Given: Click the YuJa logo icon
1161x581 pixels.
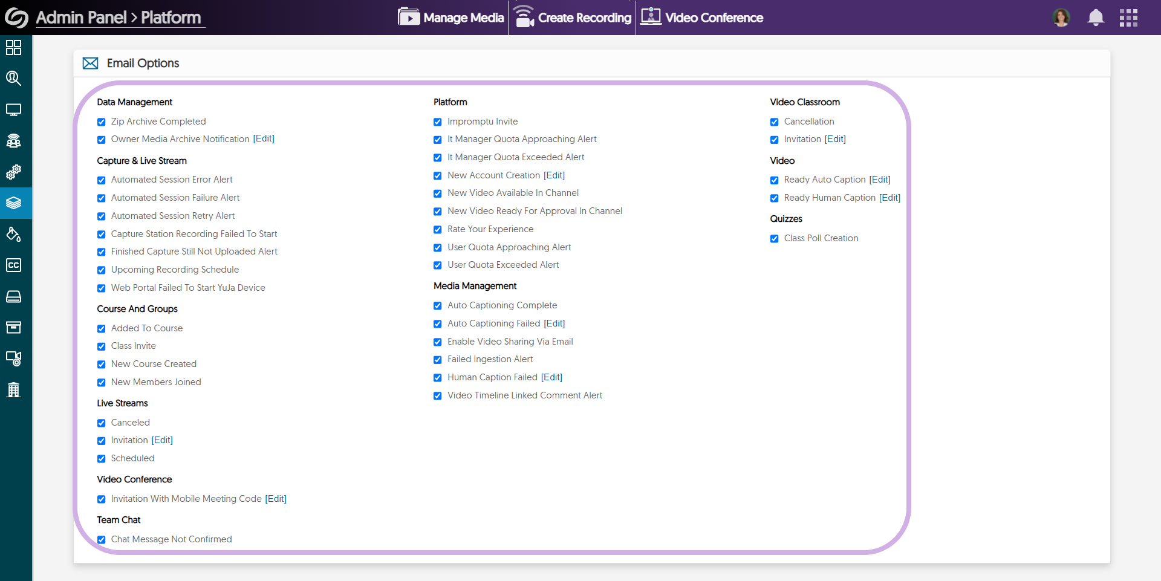Looking at the screenshot, I should coord(16,18).
